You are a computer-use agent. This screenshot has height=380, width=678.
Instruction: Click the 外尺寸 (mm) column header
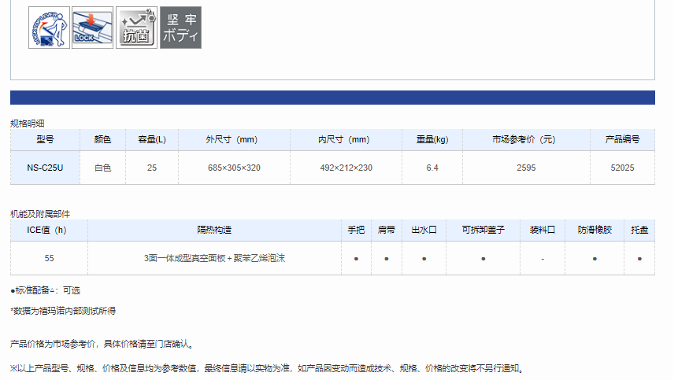coord(234,139)
